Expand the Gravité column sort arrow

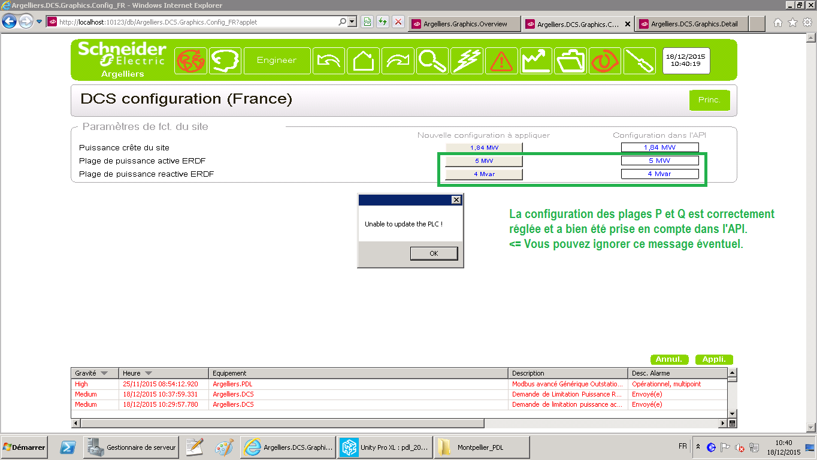tap(104, 373)
